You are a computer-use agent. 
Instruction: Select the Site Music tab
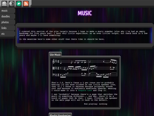pos(55,55)
